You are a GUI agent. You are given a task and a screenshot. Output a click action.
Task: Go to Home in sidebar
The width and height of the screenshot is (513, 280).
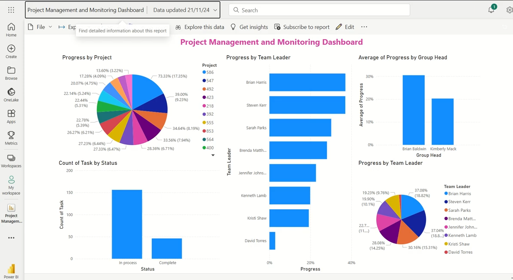[x=11, y=30]
